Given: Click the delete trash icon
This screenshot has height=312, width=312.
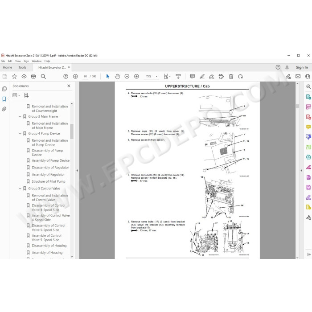Looking at the screenshot, I should 231,76.
